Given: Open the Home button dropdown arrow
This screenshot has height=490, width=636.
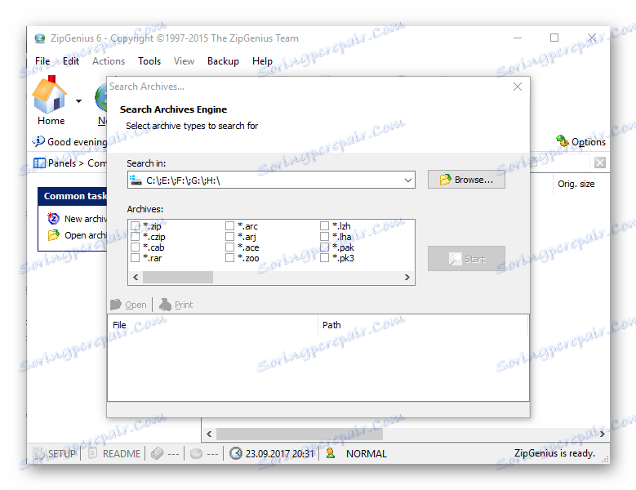Looking at the screenshot, I should tap(78, 101).
